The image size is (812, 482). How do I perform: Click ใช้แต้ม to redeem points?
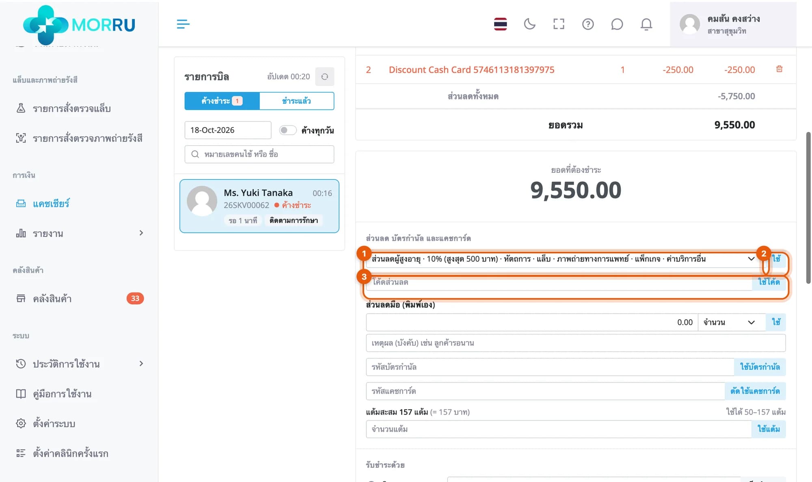click(x=769, y=429)
